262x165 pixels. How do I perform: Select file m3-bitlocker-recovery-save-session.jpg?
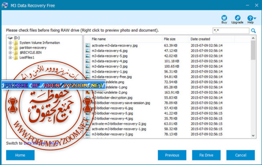coord(121,103)
